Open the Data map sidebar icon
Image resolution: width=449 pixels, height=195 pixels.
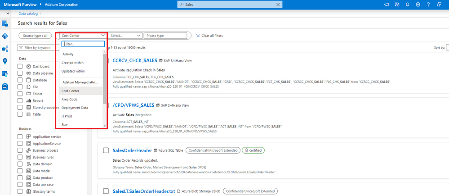[5, 36]
